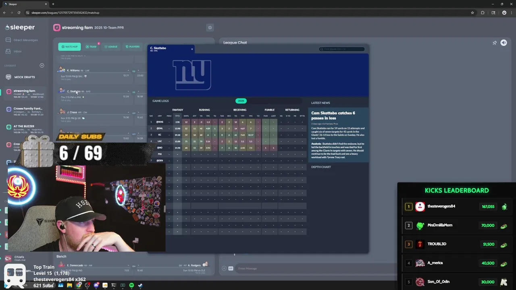This screenshot has height=290, width=516.
Task: Switch to the League tab
Action: 111,47
